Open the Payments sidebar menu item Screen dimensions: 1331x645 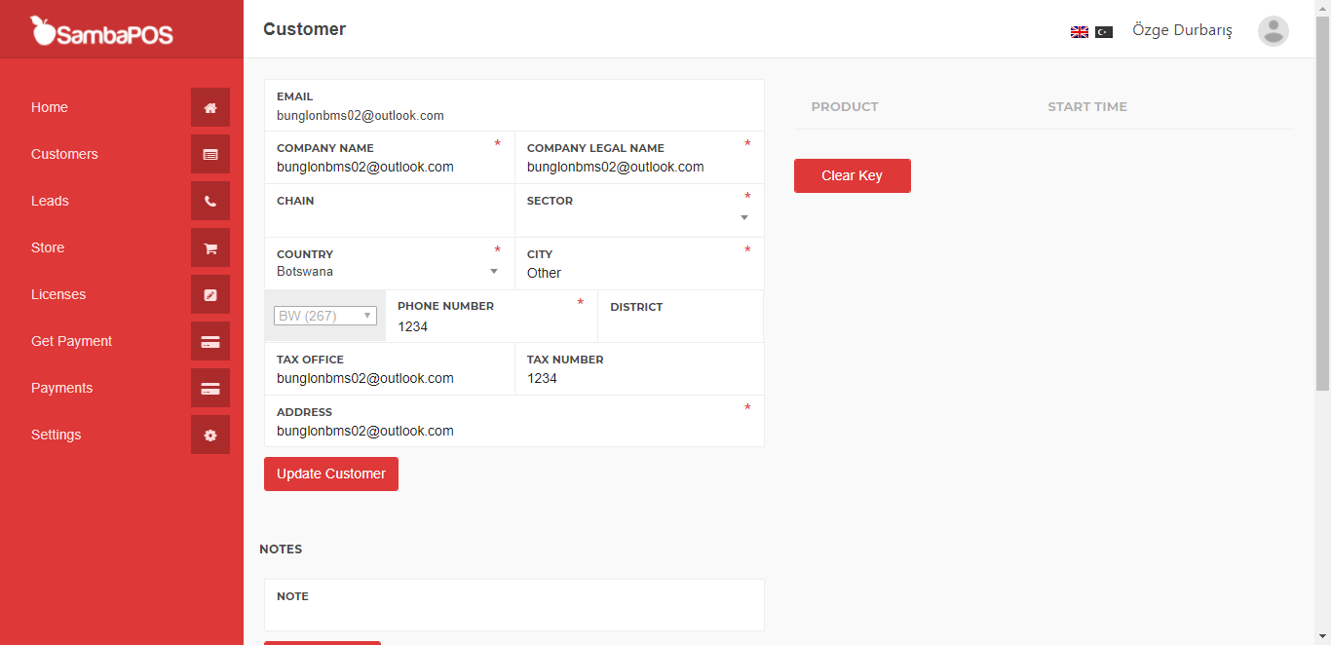point(61,388)
